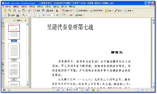Screen dimensions: 157x94
Task: Close the Pages thumbnail panel
Action: (26, 21)
